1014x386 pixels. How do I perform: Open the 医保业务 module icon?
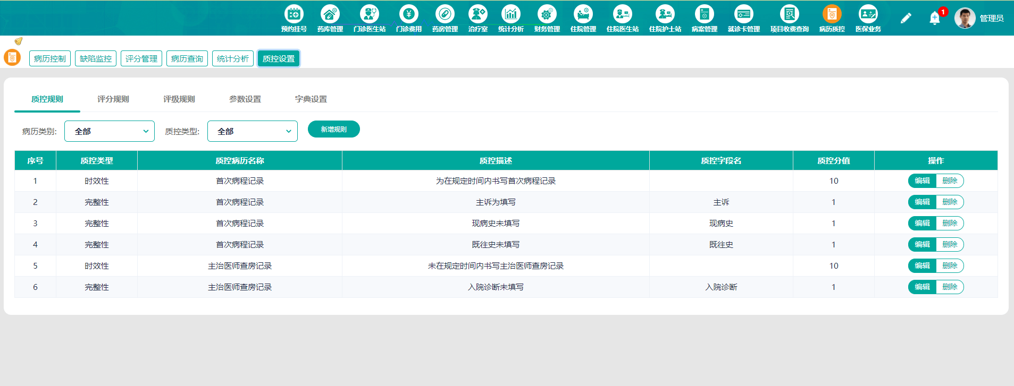pos(868,14)
